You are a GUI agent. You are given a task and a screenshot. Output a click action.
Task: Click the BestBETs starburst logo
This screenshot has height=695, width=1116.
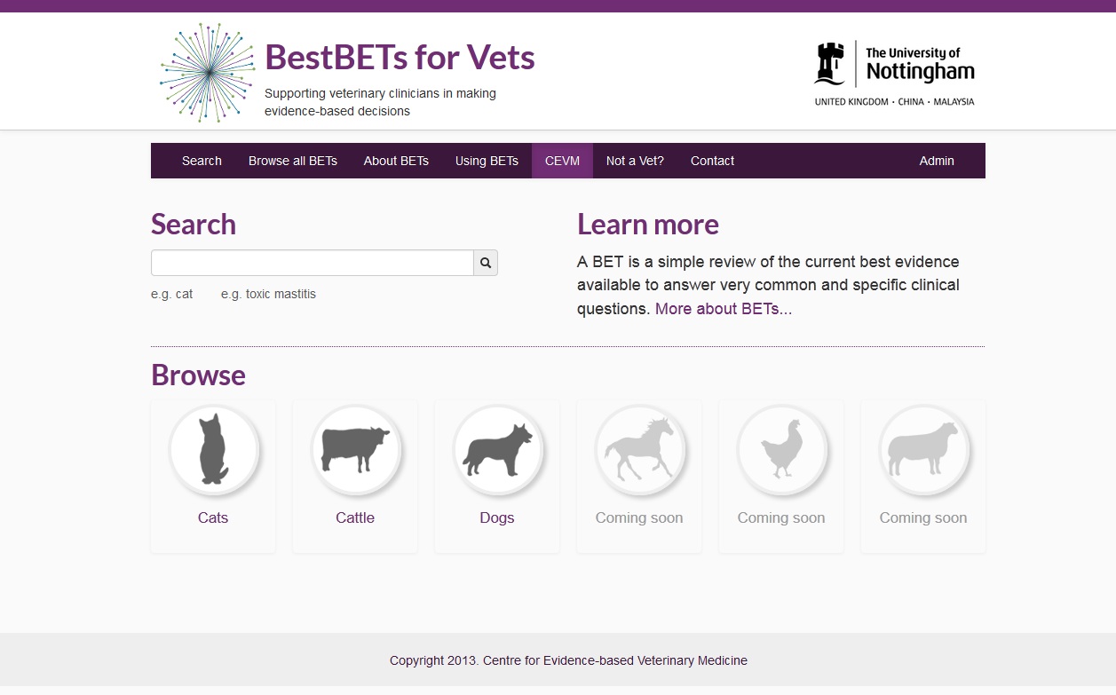coord(208,73)
